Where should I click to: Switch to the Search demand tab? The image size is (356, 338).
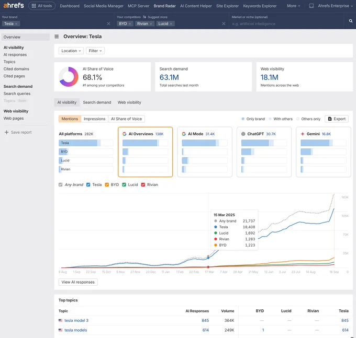point(97,102)
